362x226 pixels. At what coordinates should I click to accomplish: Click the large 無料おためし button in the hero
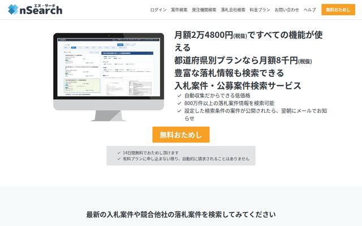click(181, 134)
